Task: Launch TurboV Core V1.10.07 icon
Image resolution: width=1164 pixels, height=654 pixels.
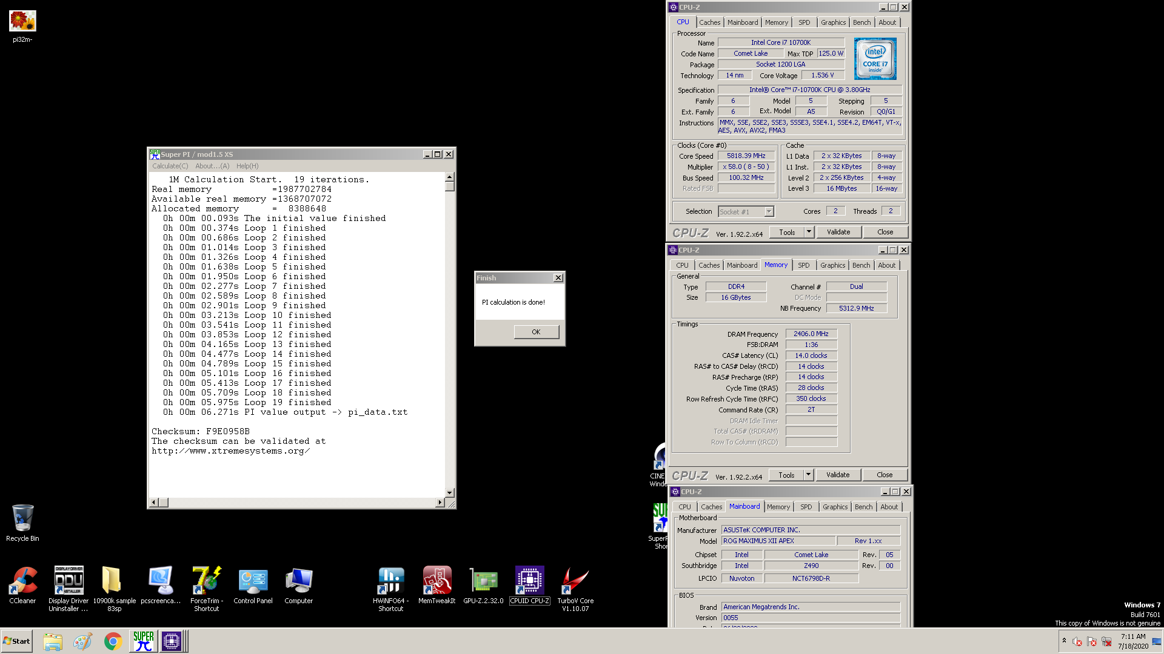Action: pyautogui.click(x=575, y=589)
